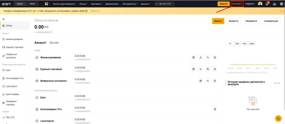Click withdraw upload icon in Финансирования row
The height and width of the screenshot is (124, 285).
tap(201, 57)
